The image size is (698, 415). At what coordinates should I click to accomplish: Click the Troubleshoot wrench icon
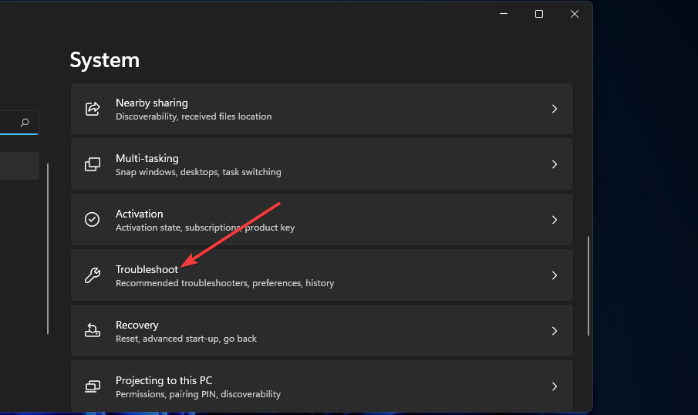tap(93, 275)
